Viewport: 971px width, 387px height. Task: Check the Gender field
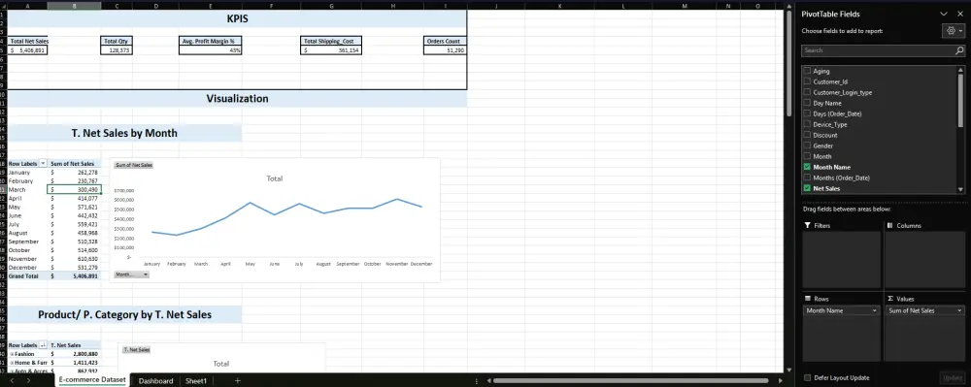pyautogui.click(x=807, y=145)
